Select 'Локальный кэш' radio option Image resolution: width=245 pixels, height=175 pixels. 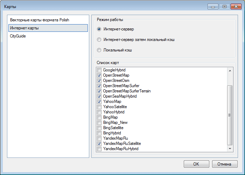click(x=99, y=50)
